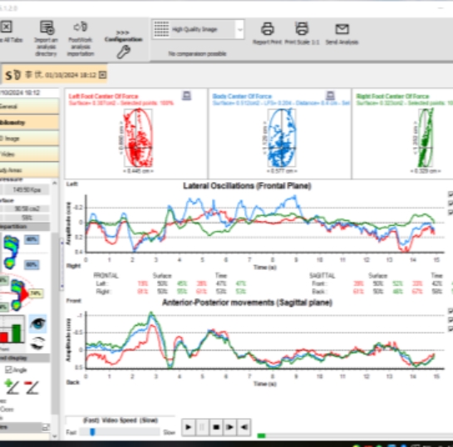Toggle the Angle checkbox
453x447 pixels.
[8, 370]
